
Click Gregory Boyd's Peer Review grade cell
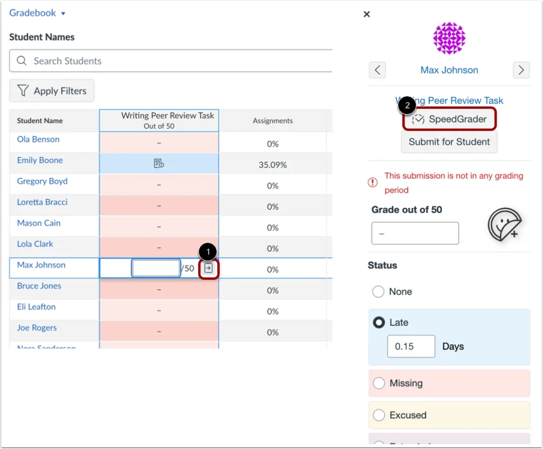pyautogui.click(x=159, y=185)
